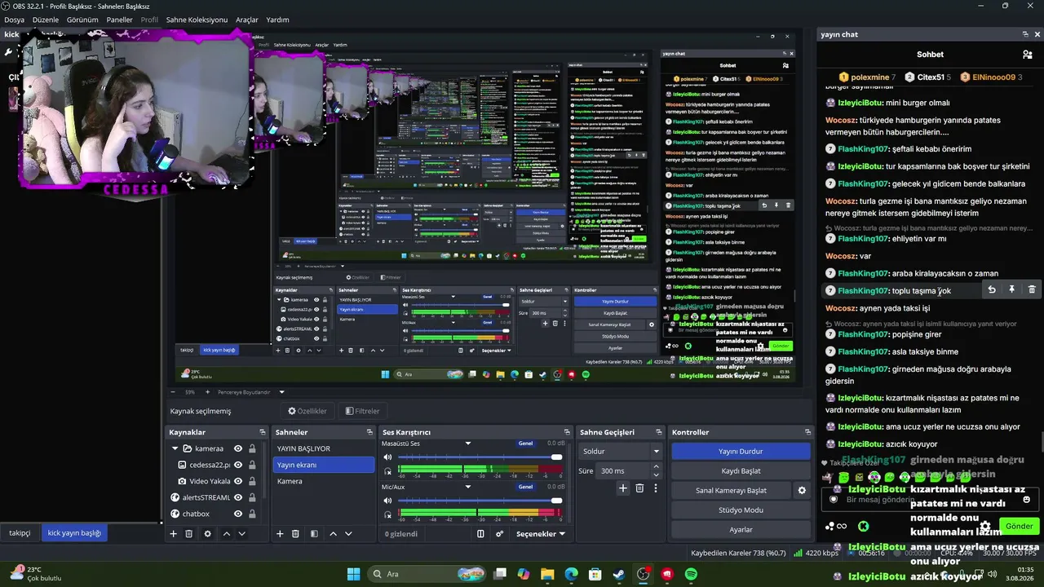This screenshot has width=1044, height=587.
Task: Toggle lock on cedessa22 source
Action: (252, 465)
